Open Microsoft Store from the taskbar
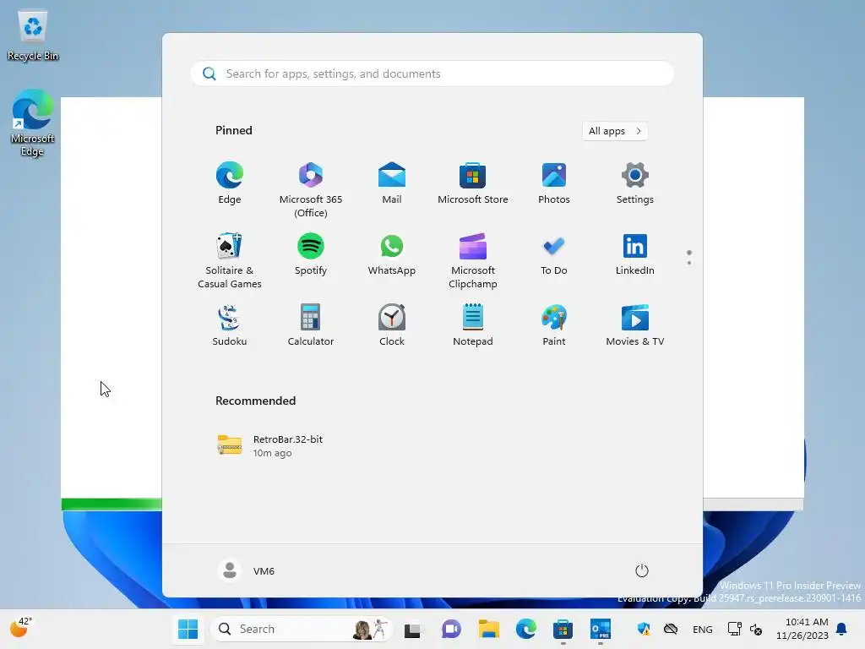Image resolution: width=865 pixels, height=649 pixels. point(563,629)
